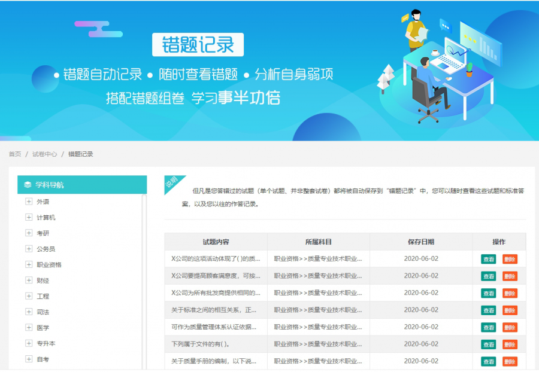Expand the 计算机 tree node

tap(29, 217)
